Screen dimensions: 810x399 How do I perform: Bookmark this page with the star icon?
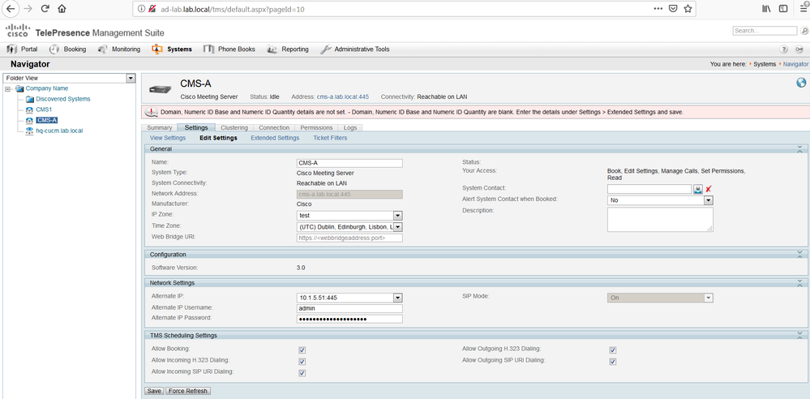tap(688, 9)
